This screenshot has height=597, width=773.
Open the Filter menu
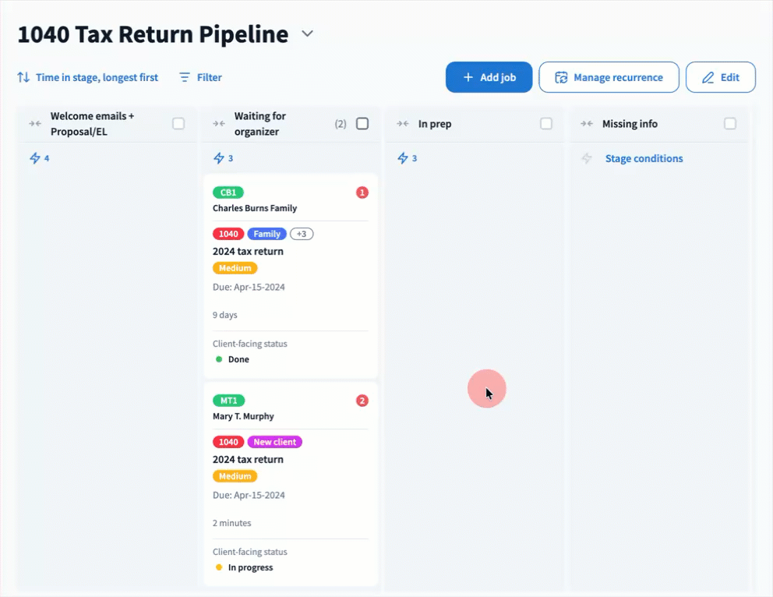[209, 78]
